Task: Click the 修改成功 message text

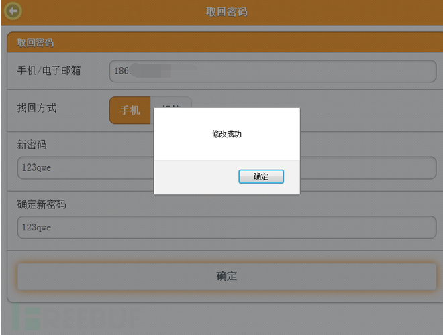Action: 227,134
